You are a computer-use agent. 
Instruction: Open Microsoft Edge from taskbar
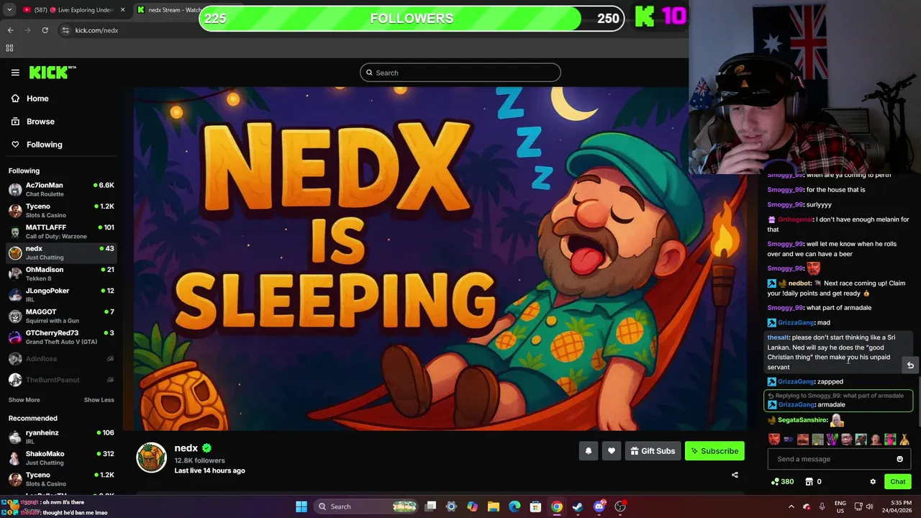tap(514, 506)
